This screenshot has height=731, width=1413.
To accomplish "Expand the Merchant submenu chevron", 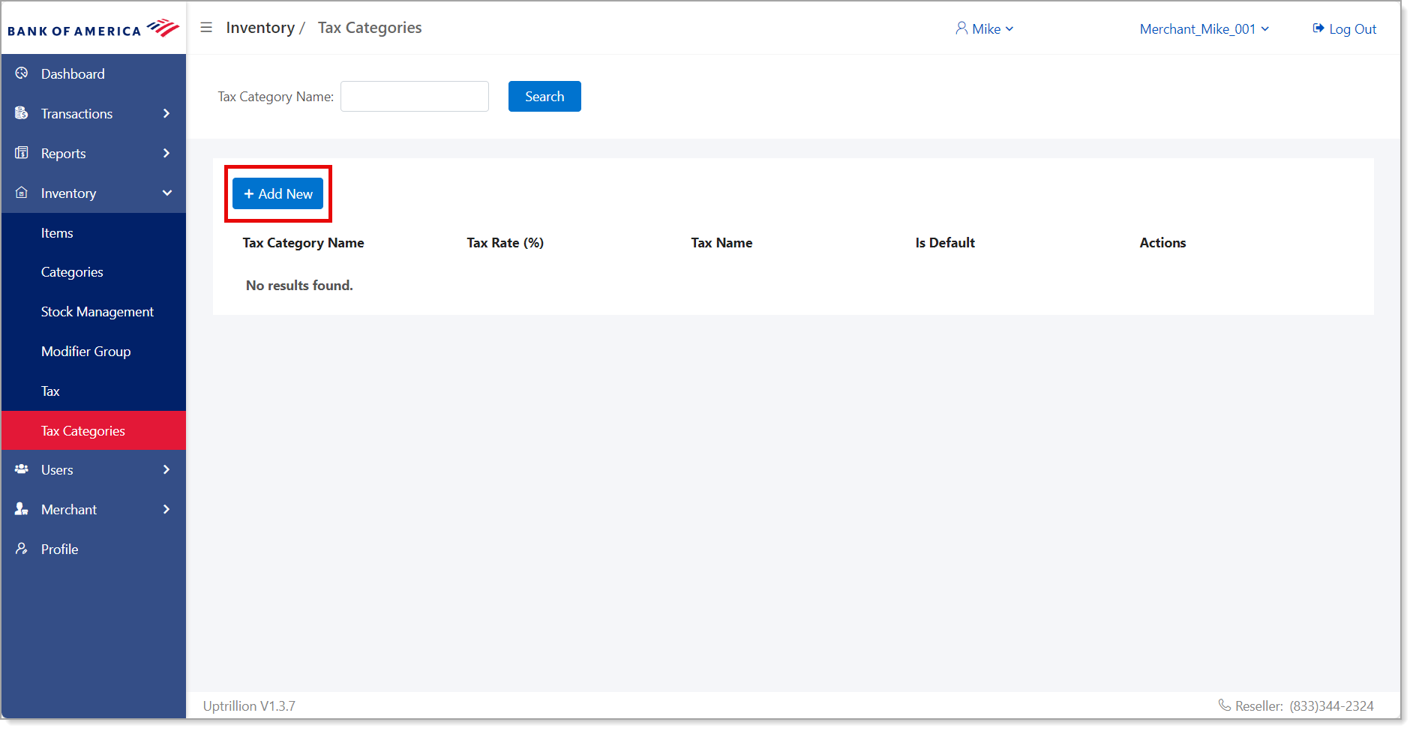I will click(x=166, y=509).
